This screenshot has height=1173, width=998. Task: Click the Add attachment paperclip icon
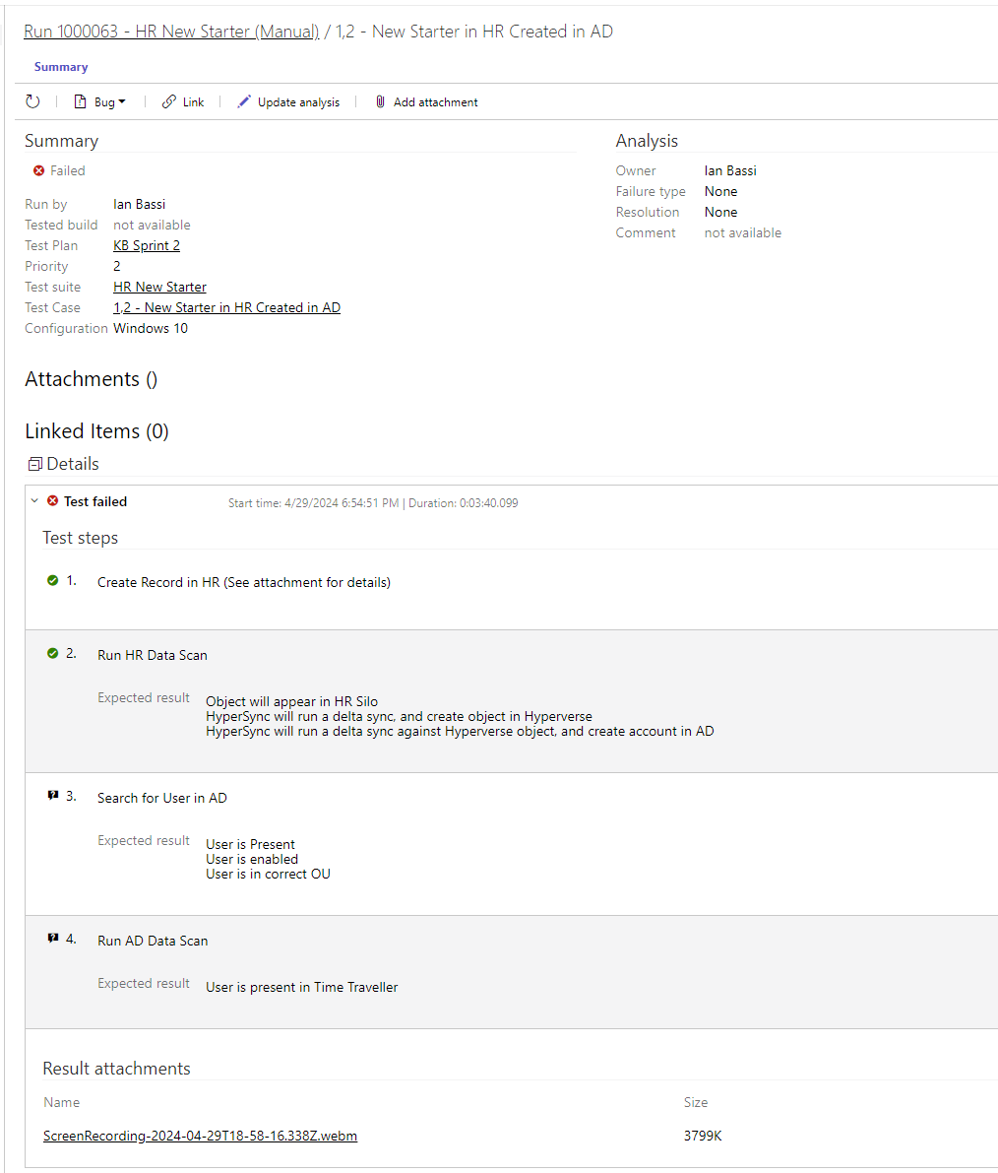click(380, 101)
